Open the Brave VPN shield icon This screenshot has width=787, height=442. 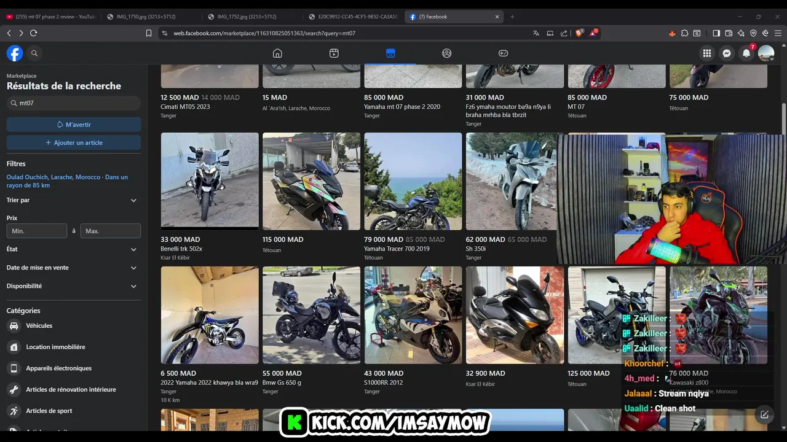tap(753, 33)
